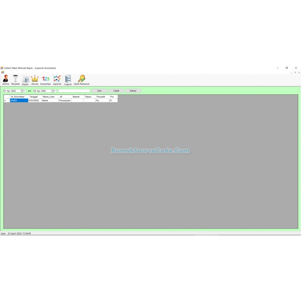Click the search text field beside dates
Image resolution: width=301 pixels, height=301 pixels.
(x=74, y=91)
